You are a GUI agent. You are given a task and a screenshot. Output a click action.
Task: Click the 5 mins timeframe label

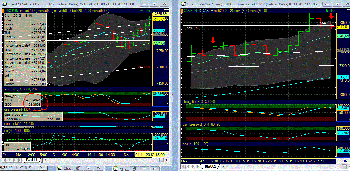pos(330,10)
